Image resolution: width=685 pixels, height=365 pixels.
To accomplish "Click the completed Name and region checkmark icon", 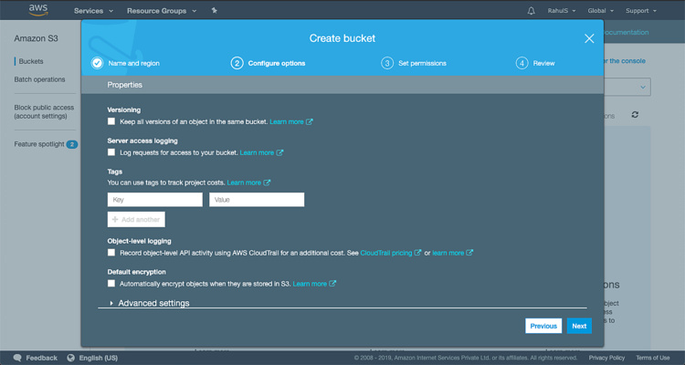I will pos(98,63).
